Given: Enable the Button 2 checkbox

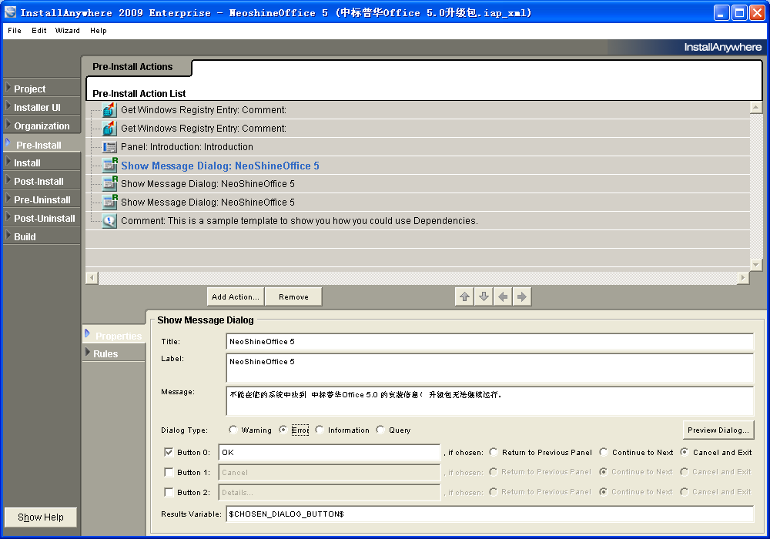Looking at the screenshot, I should (169, 492).
